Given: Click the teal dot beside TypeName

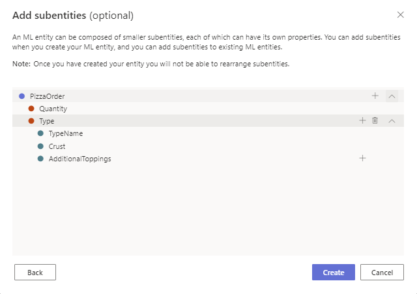Looking at the screenshot, I should point(40,133).
